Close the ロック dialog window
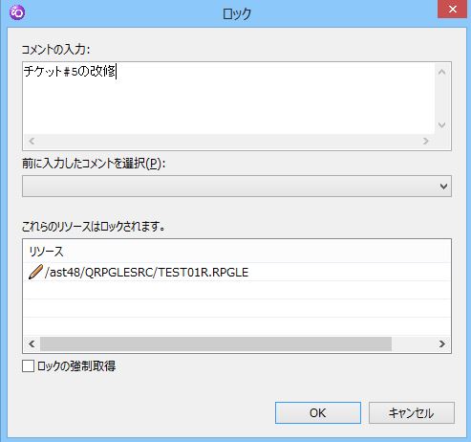The height and width of the screenshot is (442, 471). (x=453, y=10)
